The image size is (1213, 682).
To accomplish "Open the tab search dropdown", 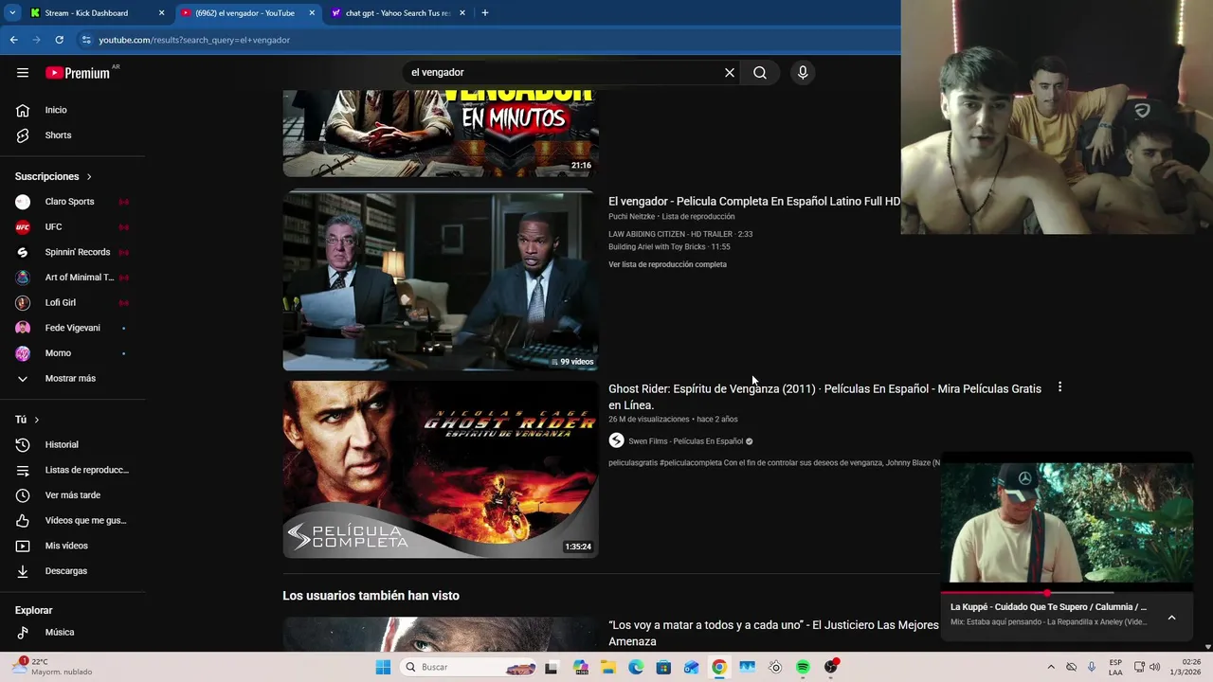I will coord(12,13).
